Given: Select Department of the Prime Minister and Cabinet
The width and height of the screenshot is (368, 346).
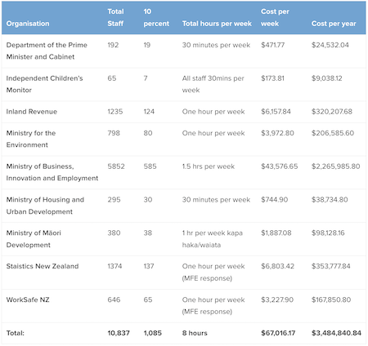Looking at the screenshot, I should [x=47, y=51].
